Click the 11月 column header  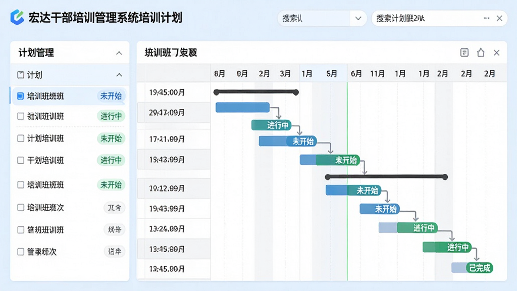(377, 74)
